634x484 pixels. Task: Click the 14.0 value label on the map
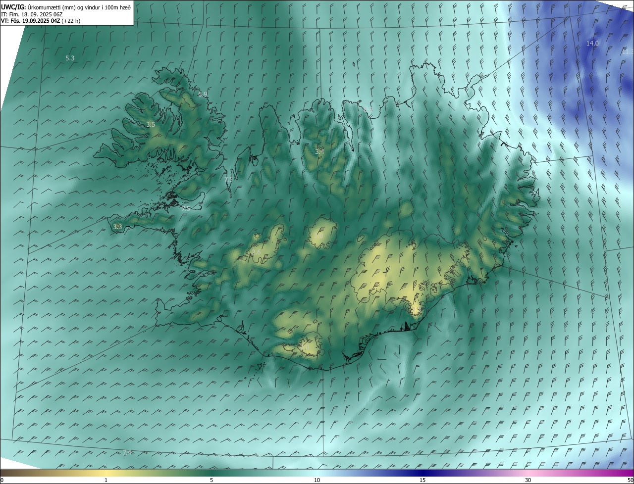592,43
